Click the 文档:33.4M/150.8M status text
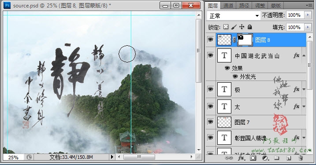 tap(71, 157)
